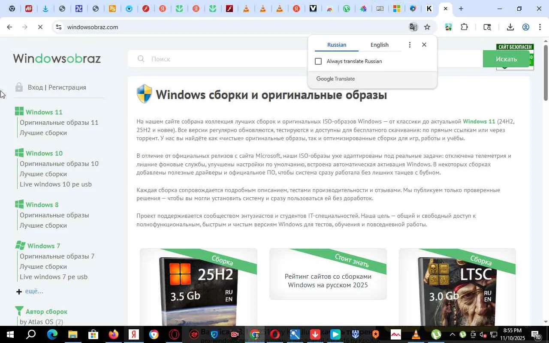Click the funnel icon beside Автор сборок
The height and width of the screenshot is (343, 549).
point(19,311)
